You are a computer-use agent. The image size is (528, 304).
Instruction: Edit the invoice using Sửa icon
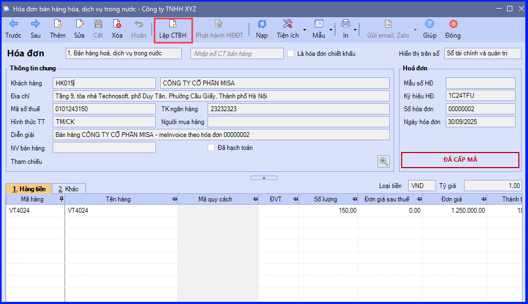click(79, 29)
